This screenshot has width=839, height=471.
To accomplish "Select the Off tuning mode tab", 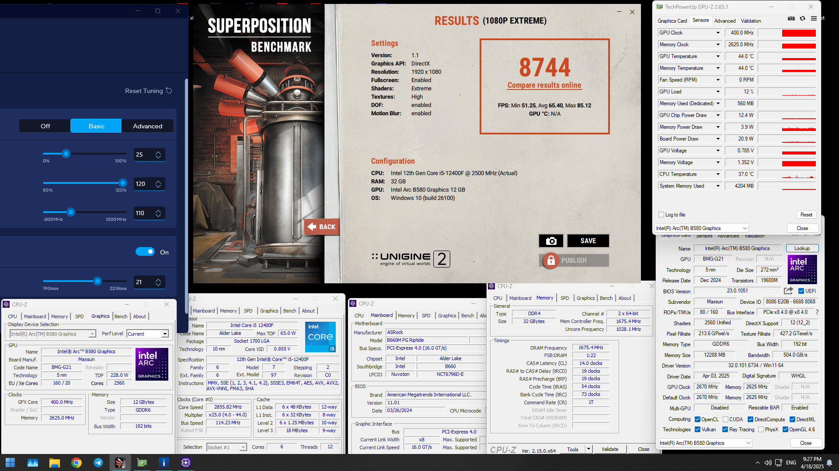I will [x=45, y=126].
